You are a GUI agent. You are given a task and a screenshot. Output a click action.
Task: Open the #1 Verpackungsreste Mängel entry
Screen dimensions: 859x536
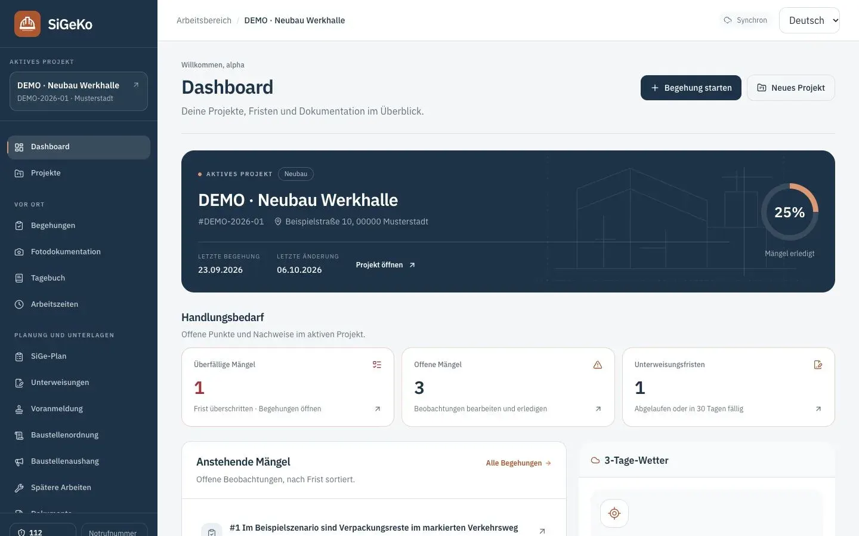click(x=374, y=528)
